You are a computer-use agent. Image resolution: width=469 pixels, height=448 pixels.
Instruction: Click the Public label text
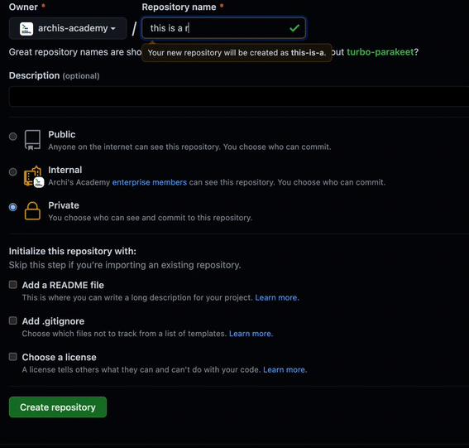tap(61, 134)
